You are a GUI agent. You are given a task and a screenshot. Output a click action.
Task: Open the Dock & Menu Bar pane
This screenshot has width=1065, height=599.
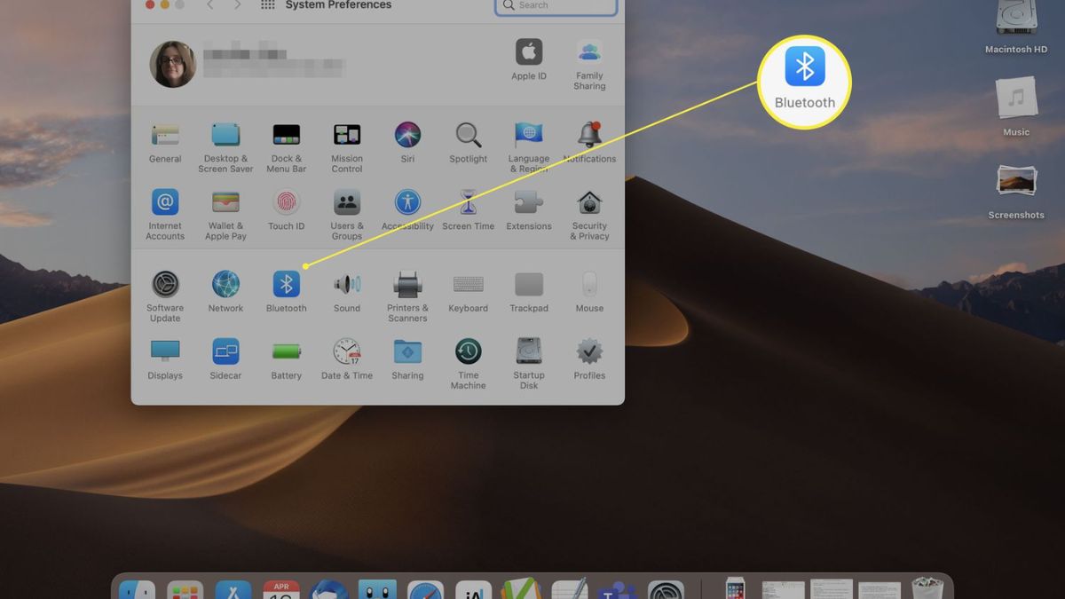[x=286, y=135]
